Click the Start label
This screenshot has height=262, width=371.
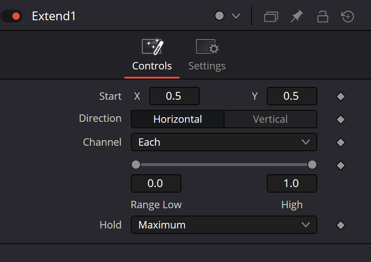point(110,96)
